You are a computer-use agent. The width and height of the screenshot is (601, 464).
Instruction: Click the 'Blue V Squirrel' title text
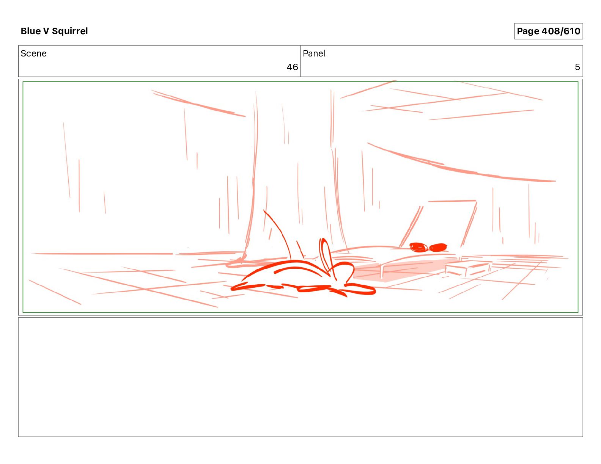[54, 31]
